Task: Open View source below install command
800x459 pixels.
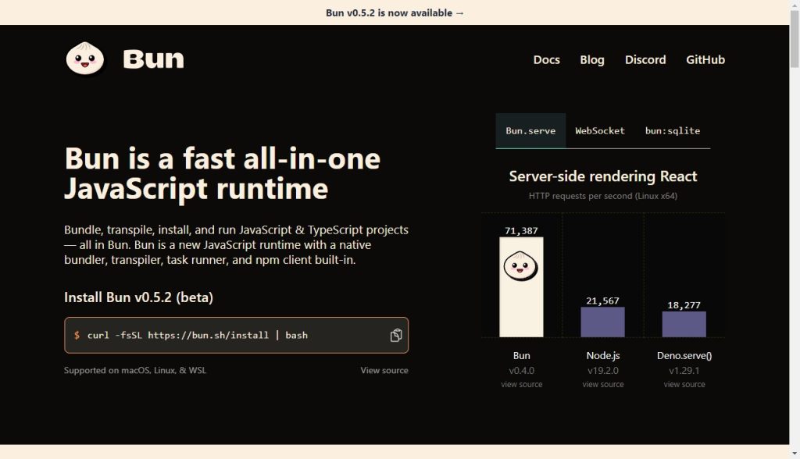Action: click(x=384, y=370)
